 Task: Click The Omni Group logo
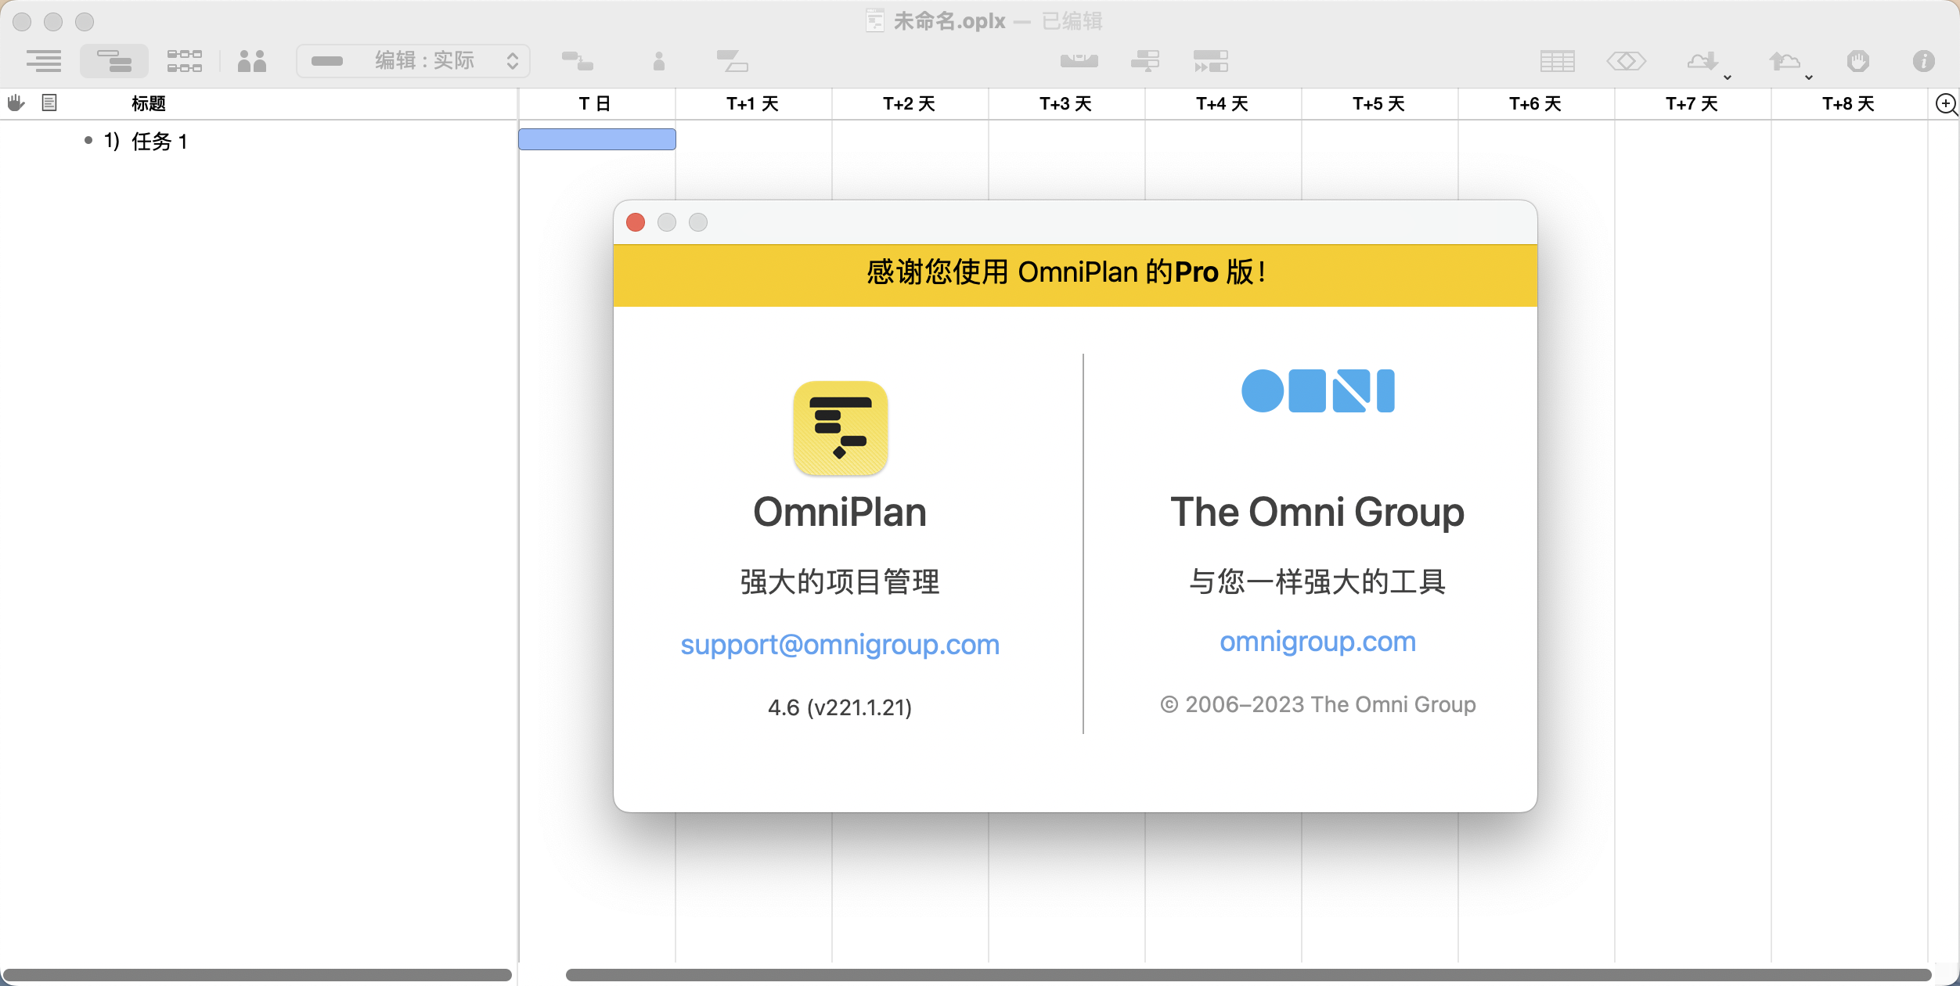coord(1318,390)
